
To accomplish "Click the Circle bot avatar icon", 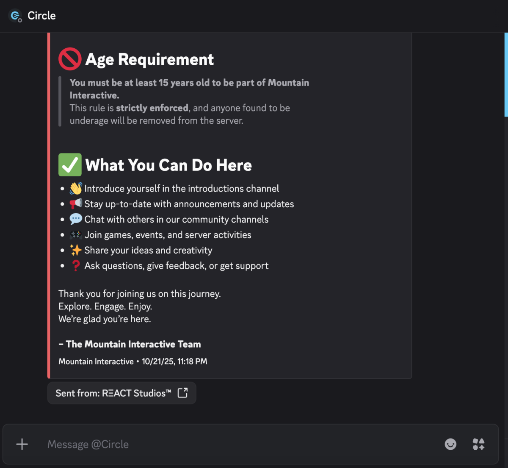I will click(15, 16).
